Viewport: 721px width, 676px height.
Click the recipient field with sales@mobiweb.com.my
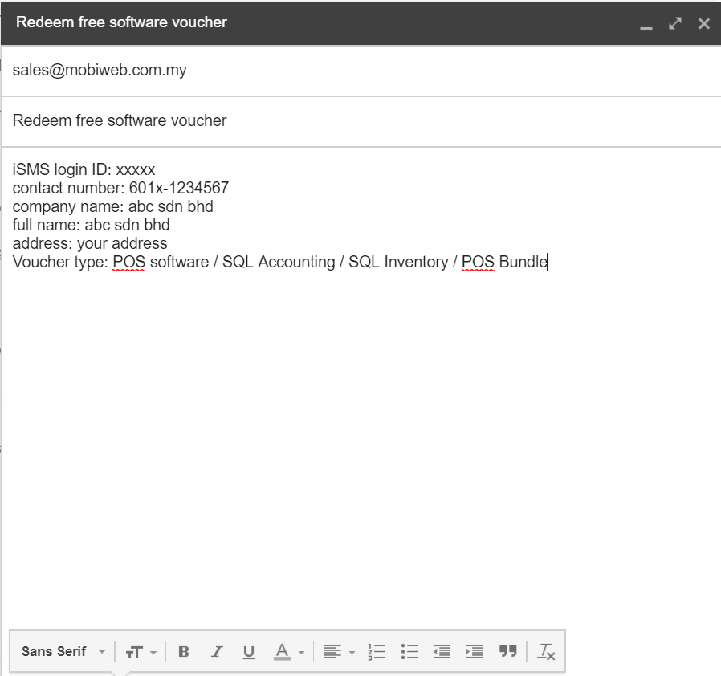coord(100,71)
